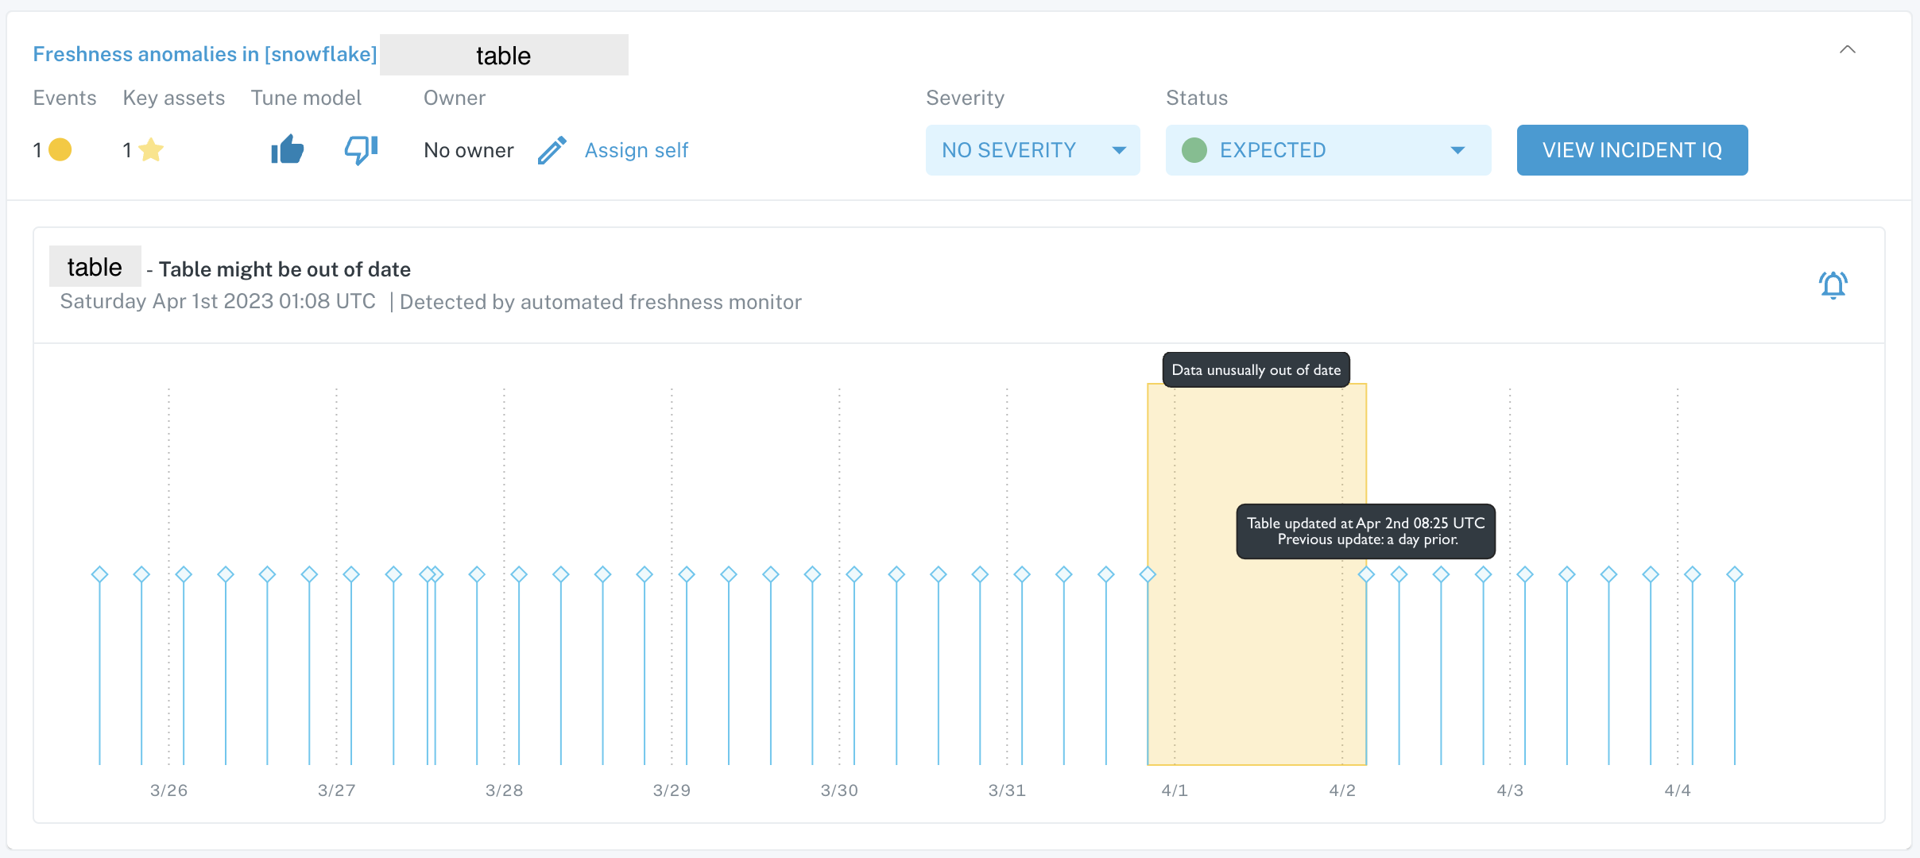
Task: Click the Owner tab
Action: click(x=453, y=98)
